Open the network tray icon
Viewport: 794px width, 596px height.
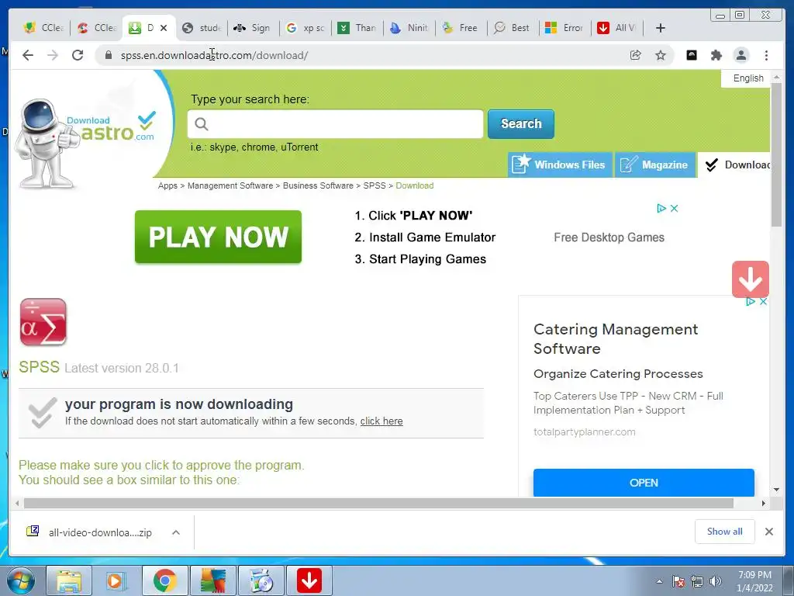(697, 582)
